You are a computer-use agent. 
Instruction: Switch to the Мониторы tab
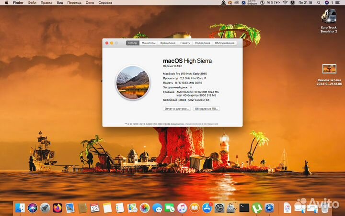[x=149, y=43]
